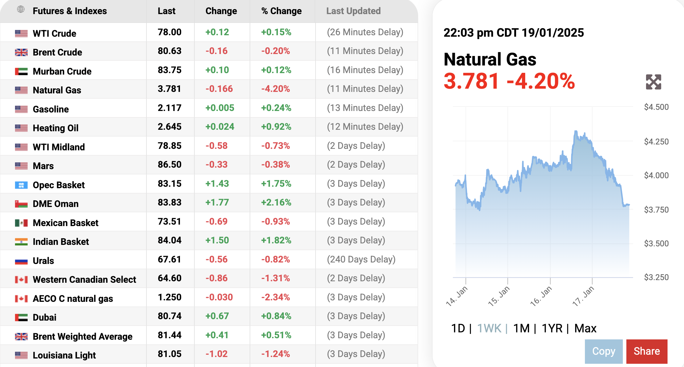Screen dimensions: 684x367
Task: Select the 1WK chart range
Action: [x=489, y=328]
